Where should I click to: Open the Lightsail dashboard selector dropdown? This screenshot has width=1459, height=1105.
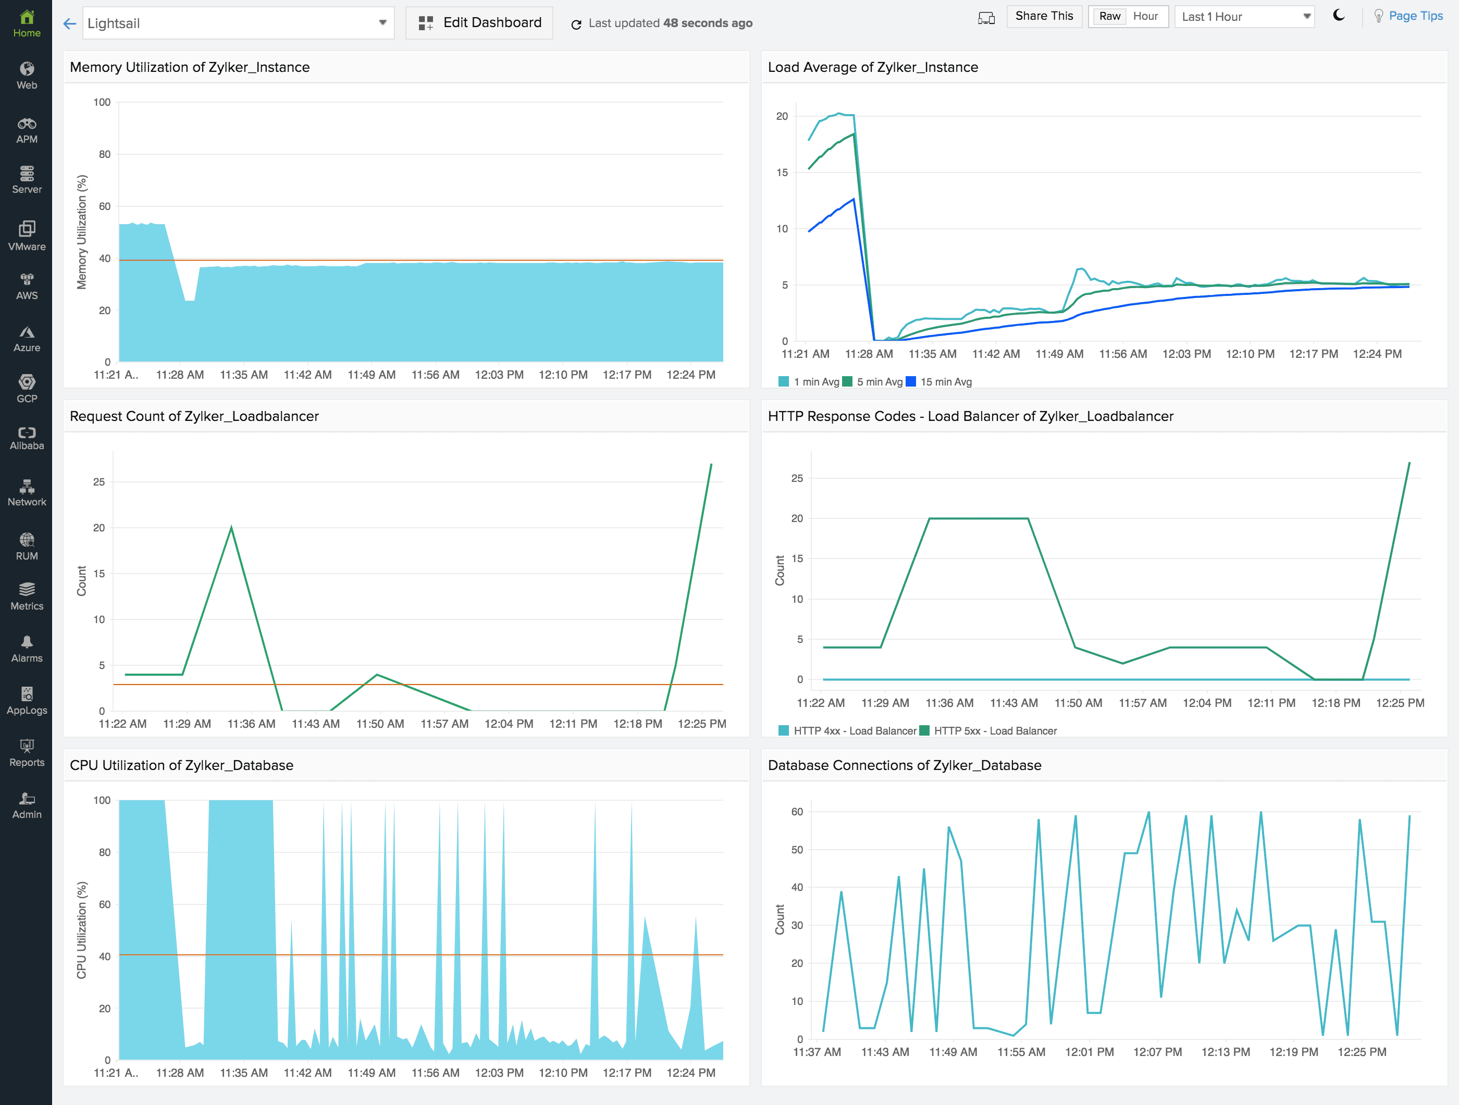(382, 22)
